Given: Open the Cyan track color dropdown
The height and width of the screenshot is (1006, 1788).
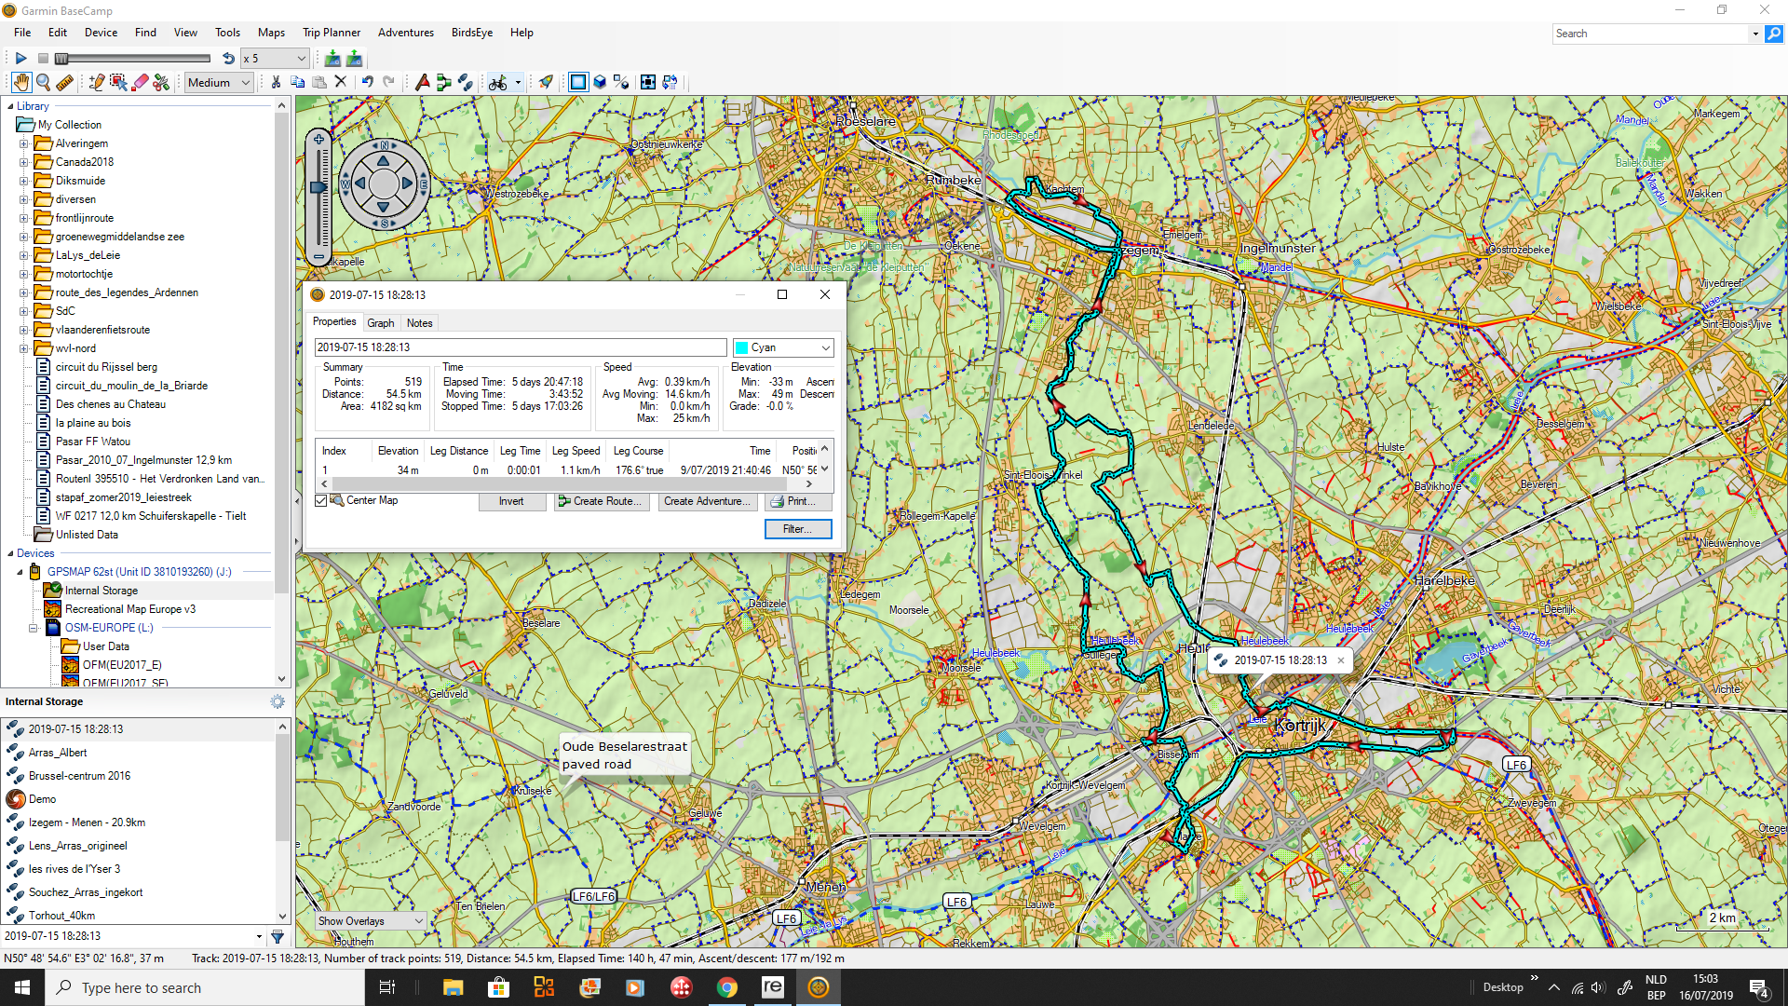Looking at the screenshot, I should [x=783, y=347].
